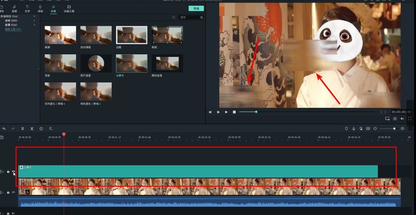Play the preview video
The image size is (416, 215).
[x=226, y=112]
